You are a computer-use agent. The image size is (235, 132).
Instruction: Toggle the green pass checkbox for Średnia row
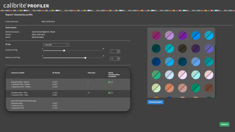pyautogui.click(x=109, y=82)
